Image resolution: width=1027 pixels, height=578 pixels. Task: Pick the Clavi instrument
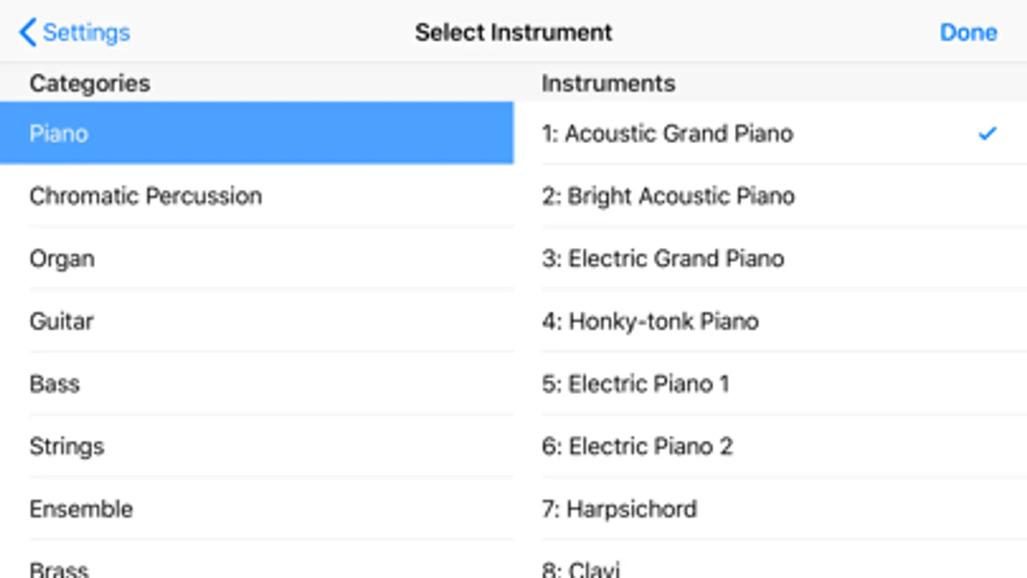[x=581, y=569]
